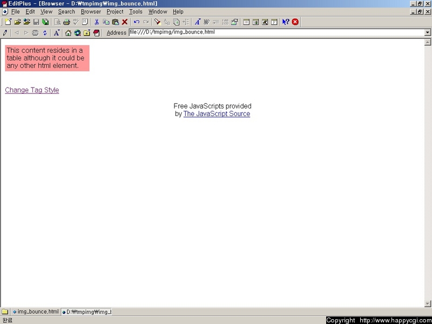
Task: Click the Hex Viewer page icon
Action: click(x=85, y=22)
